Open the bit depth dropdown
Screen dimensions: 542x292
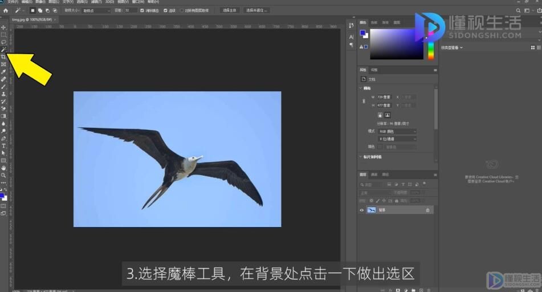coord(397,139)
